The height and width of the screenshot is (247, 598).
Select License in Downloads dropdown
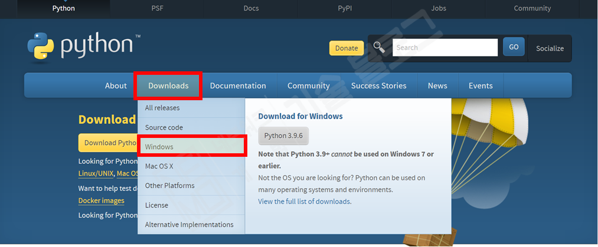click(191, 205)
